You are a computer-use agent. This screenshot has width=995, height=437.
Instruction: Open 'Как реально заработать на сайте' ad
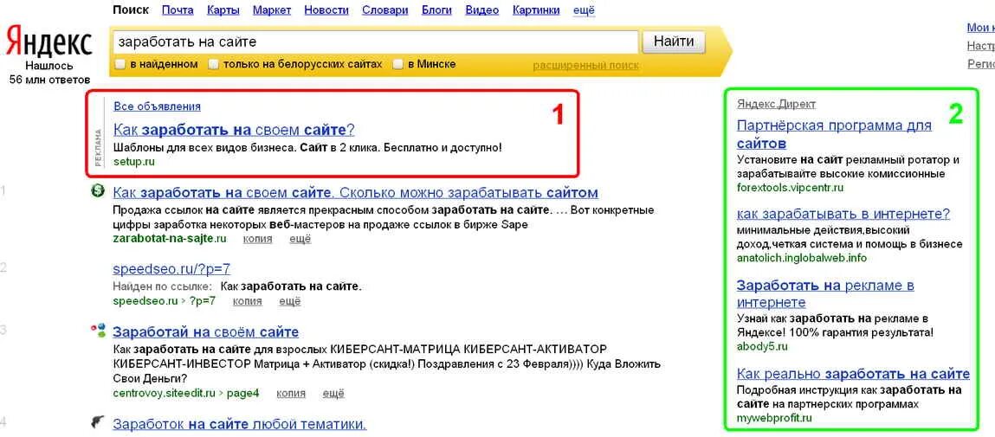(x=854, y=374)
